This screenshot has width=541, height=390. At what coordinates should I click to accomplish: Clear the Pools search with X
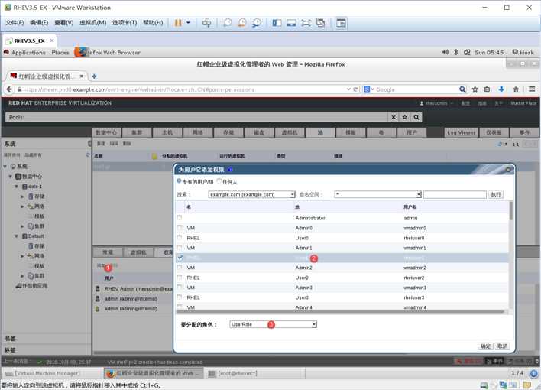(394, 118)
